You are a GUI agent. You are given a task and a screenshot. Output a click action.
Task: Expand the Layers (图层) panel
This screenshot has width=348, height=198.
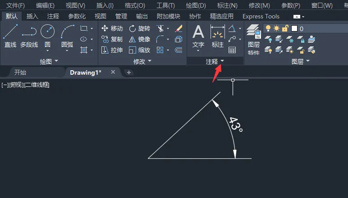pos(300,61)
